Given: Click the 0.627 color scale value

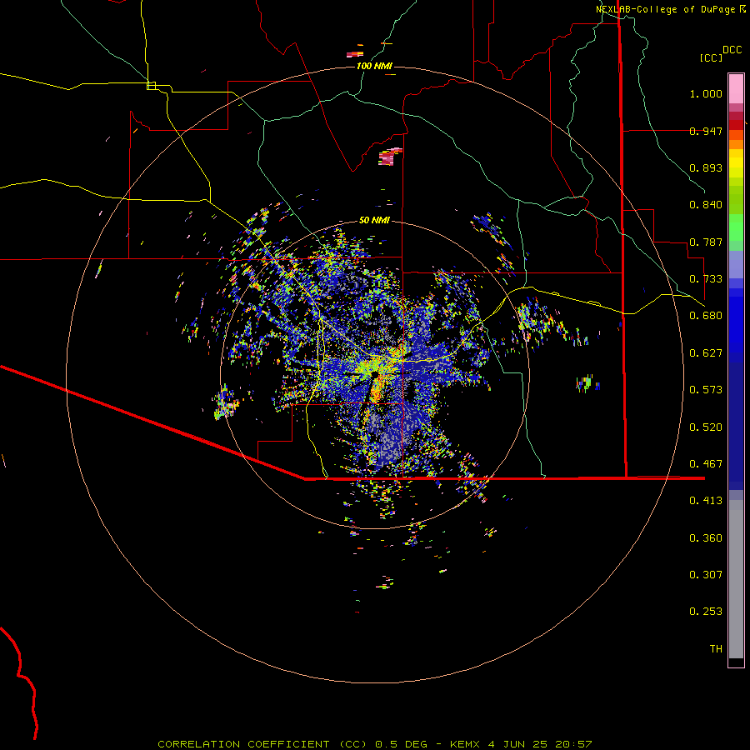Looking at the screenshot, I should [x=706, y=353].
